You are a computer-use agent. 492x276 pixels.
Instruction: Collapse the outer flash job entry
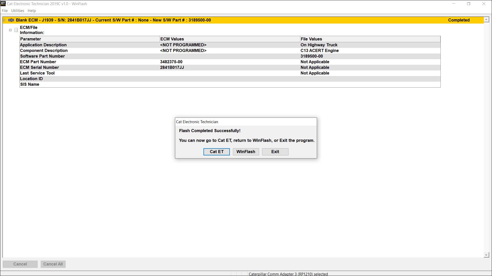coord(4,20)
